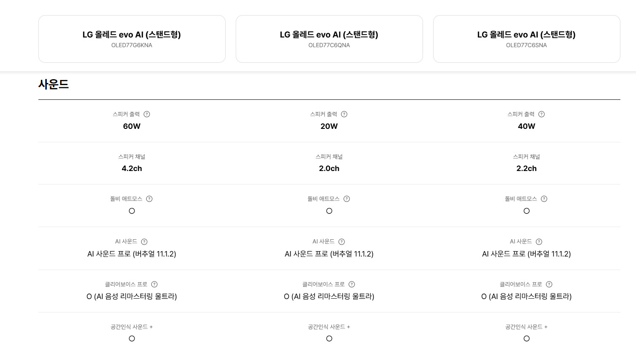The height and width of the screenshot is (350, 636).
Task: Click 클리어보이스 프로 question mark in OLED77C6SNA column
Action: (549, 284)
